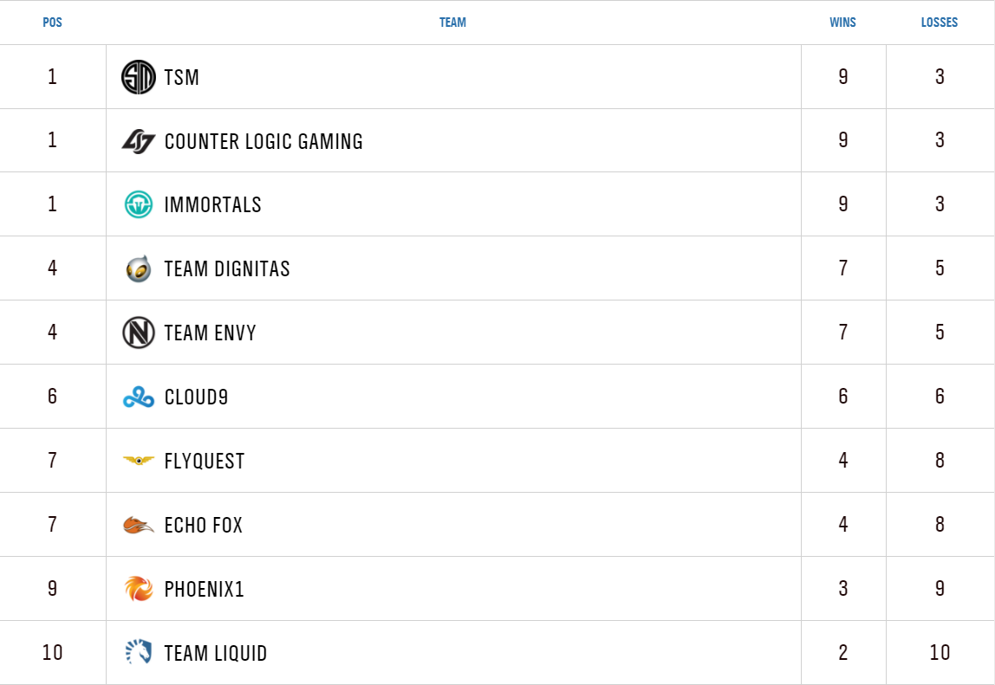
Task: Sort by the POS column header
Action: pyautogui.click(x=52, y=23)
